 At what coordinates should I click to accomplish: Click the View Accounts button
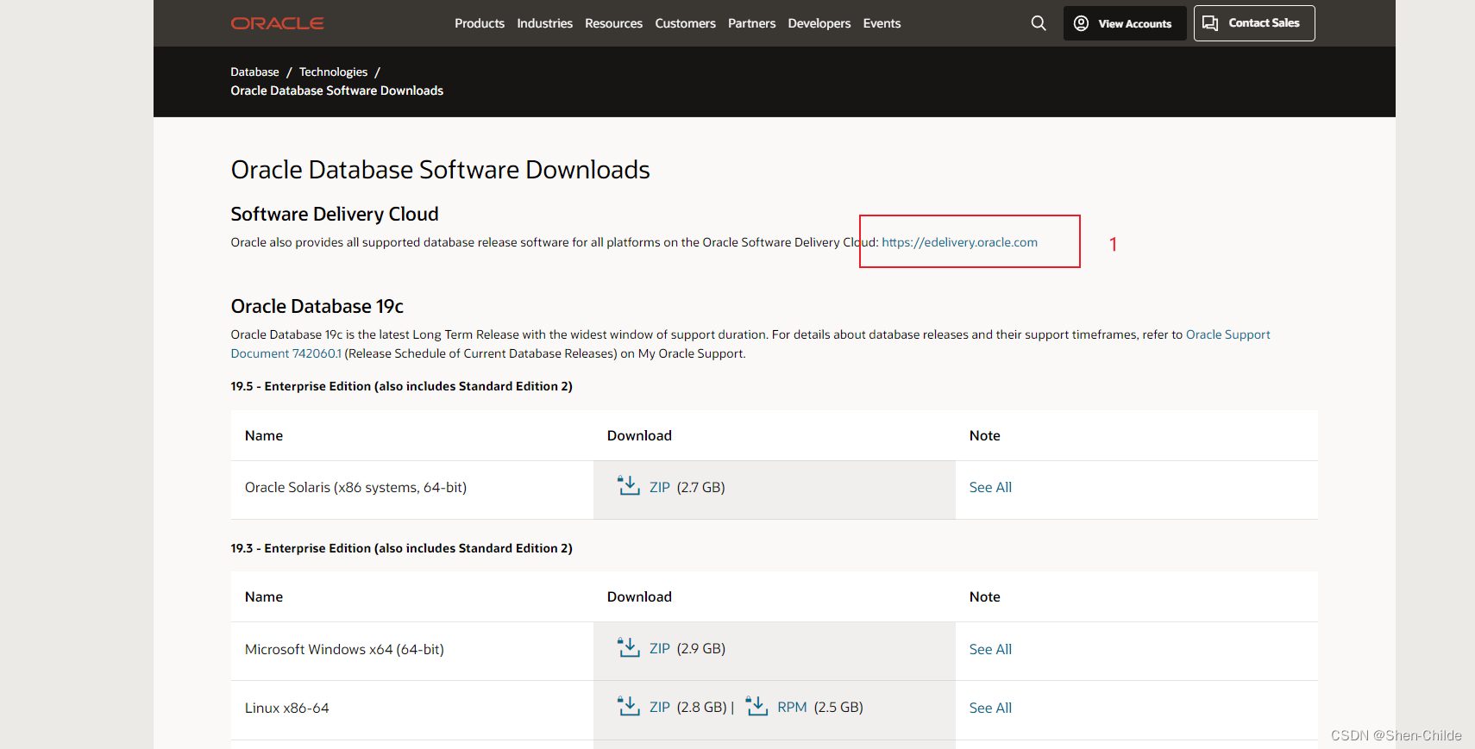pos(1125,23)
